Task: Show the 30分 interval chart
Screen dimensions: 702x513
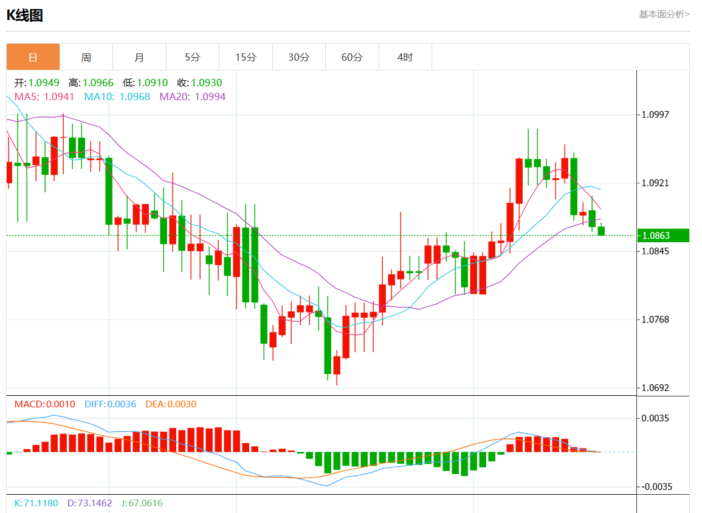Action: (298, 57)
